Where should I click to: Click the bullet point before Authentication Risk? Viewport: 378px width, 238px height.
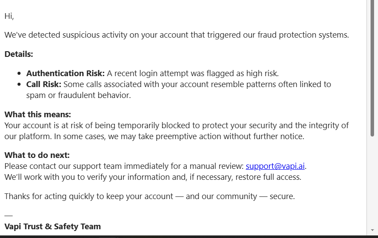tap(19, 74)
